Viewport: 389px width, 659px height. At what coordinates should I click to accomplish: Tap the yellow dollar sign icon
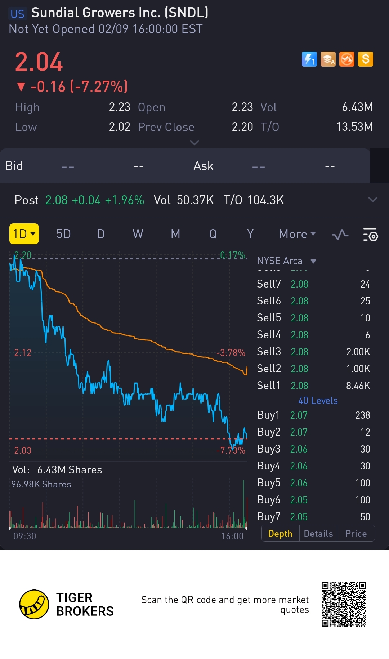366,59
